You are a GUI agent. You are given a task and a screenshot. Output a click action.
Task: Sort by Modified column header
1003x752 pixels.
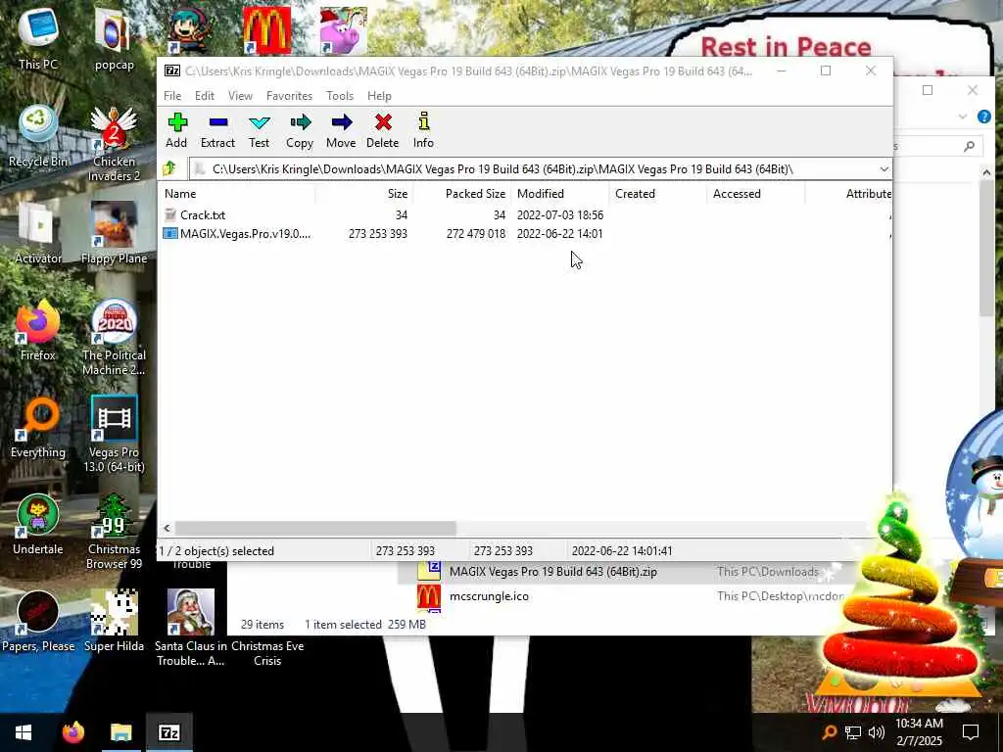(x=559, y=194)
